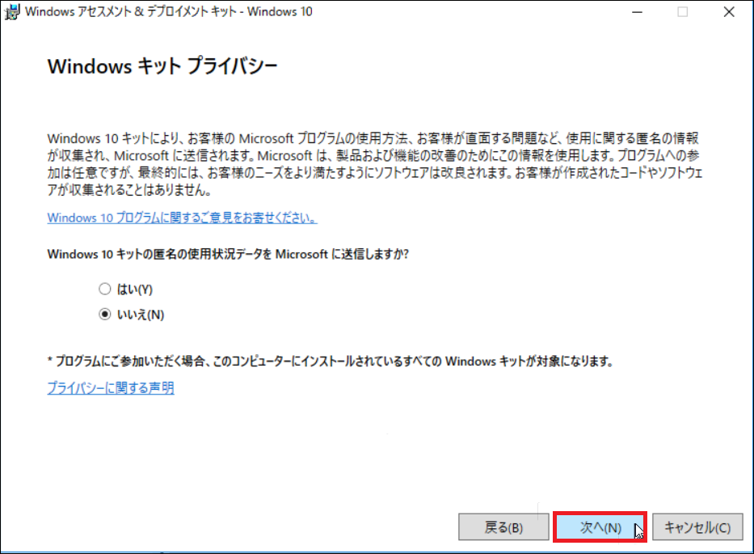This screenshot has height=554, width=754.
Task: Click the Windows キット プライバシー heading
Action: [x=162, y=66]
